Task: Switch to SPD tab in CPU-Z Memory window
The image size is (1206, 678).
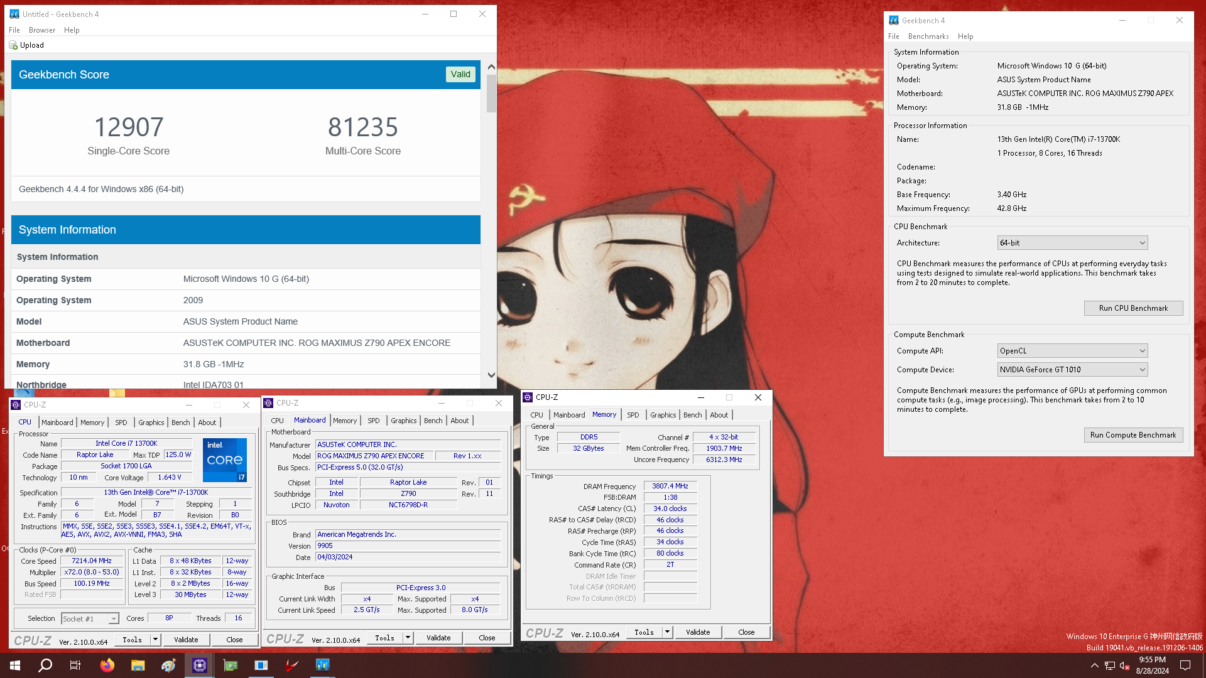Action: [x=633, y=415]
